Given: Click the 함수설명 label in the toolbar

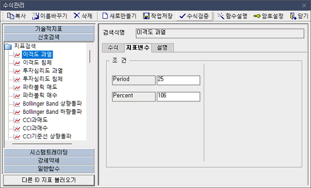Looking at the screenshot, I should [236, 16].
